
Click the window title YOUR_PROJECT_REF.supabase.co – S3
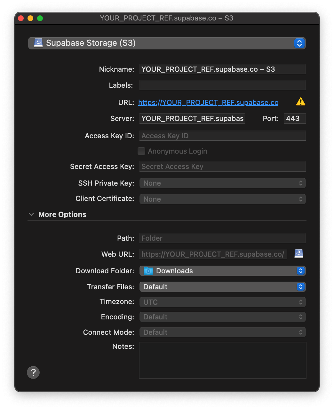tap(167, 18)
